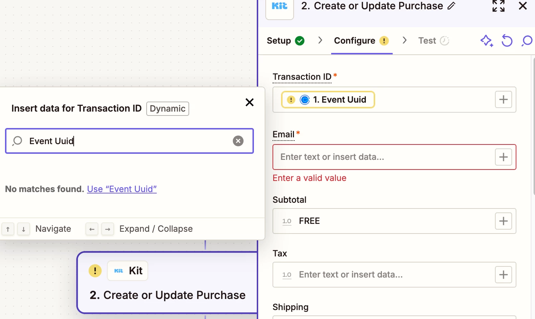Open plus button for Email field

(504, 157)
